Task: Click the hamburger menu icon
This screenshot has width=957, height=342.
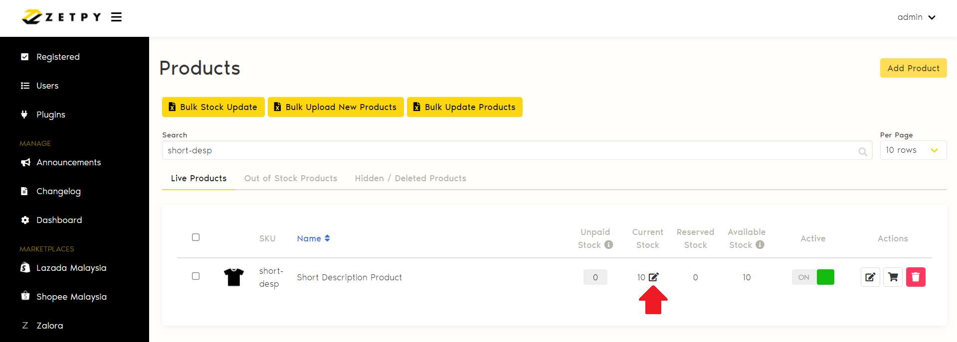Action: [x=116, y=17]
